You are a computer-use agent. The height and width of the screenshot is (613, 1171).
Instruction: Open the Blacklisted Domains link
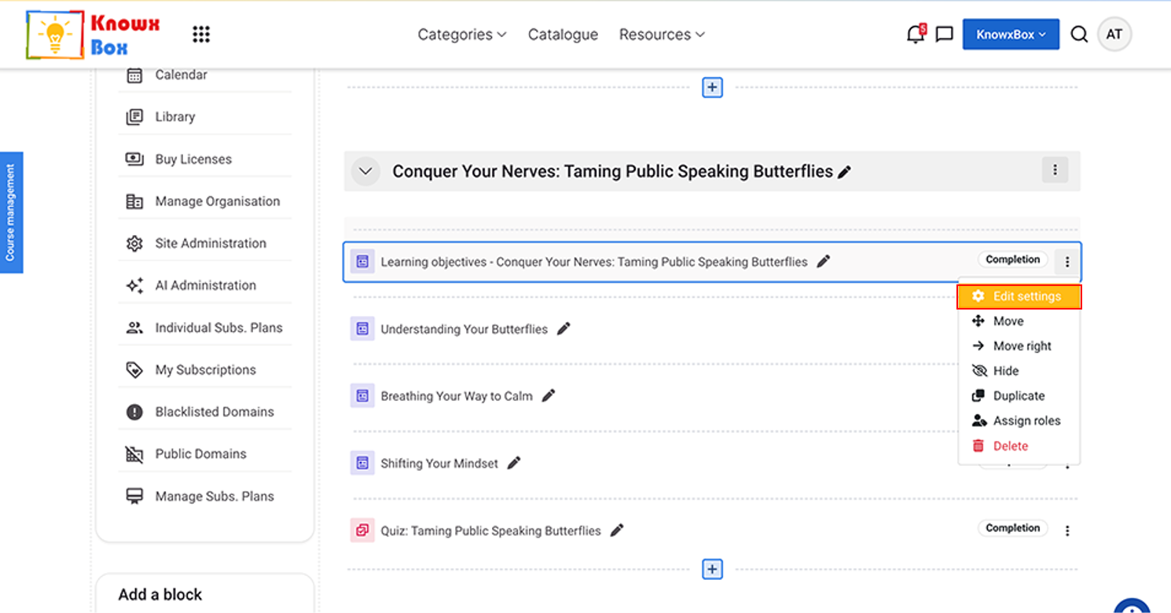click(x=215, y=412)
